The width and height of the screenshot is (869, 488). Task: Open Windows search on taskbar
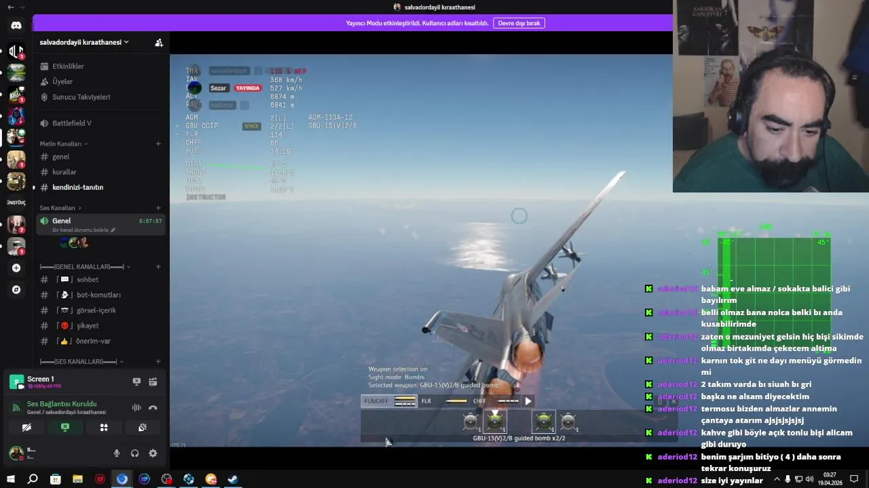tap(33, 479)
